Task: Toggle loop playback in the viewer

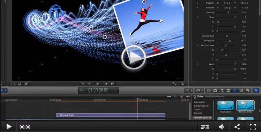Action: pos(182,84)
